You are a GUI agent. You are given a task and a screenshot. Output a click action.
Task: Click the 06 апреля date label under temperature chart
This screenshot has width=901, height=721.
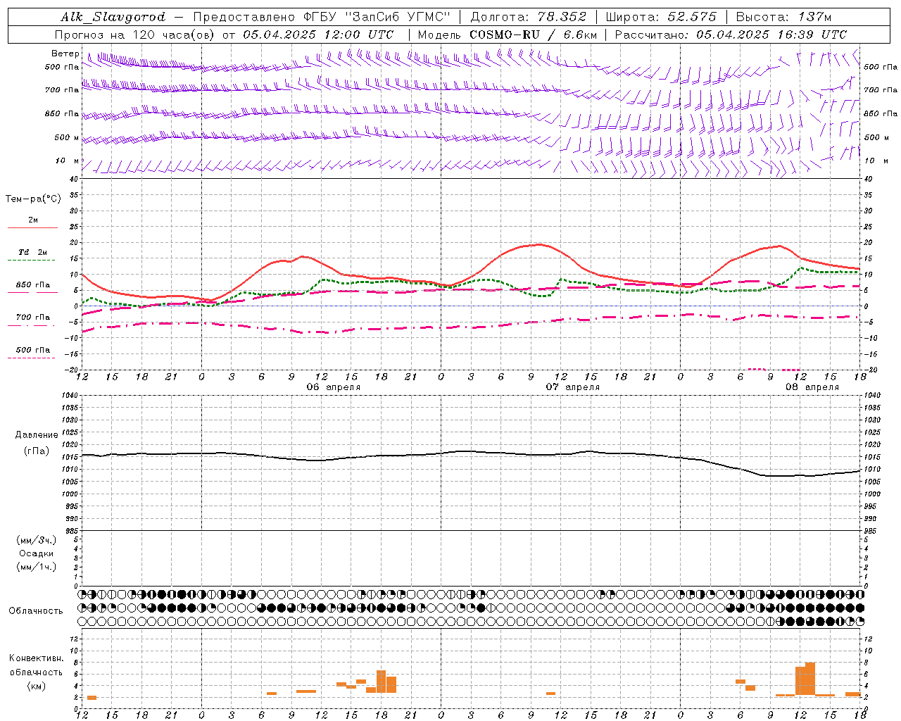click(333, 387)
